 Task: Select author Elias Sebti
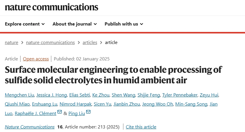tap(79, 95)
